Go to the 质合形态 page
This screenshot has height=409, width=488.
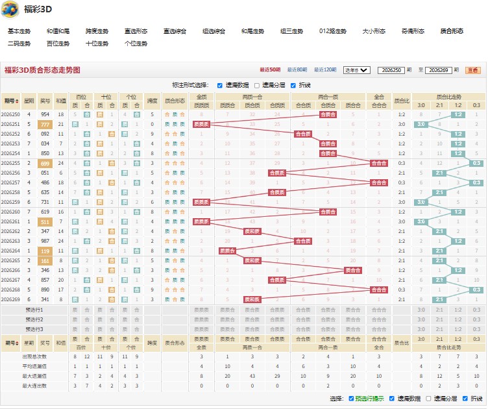(x=452, y=31)
